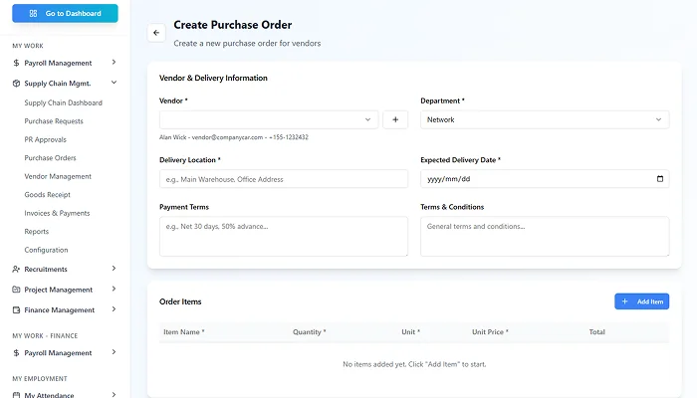
Task: Click the Project Management folder icon
Action: [17, 290]
